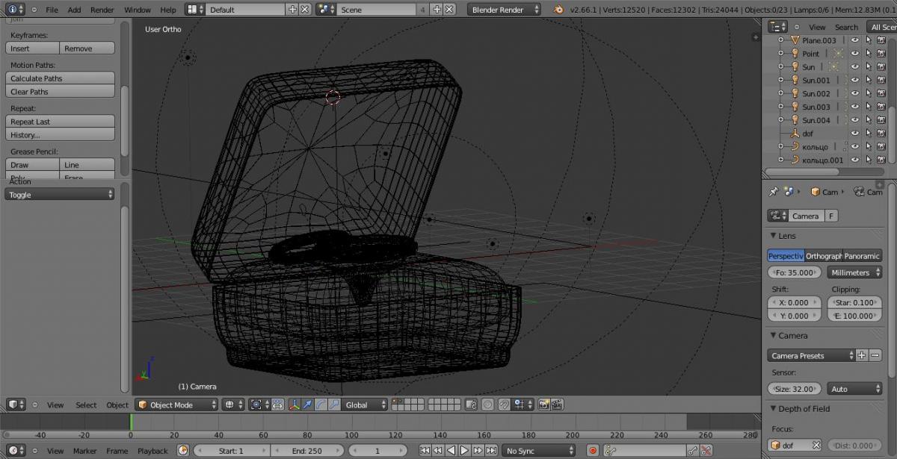Open the Render menu in top bar
This screenshot has height=459, width=897.
[102, 10]
